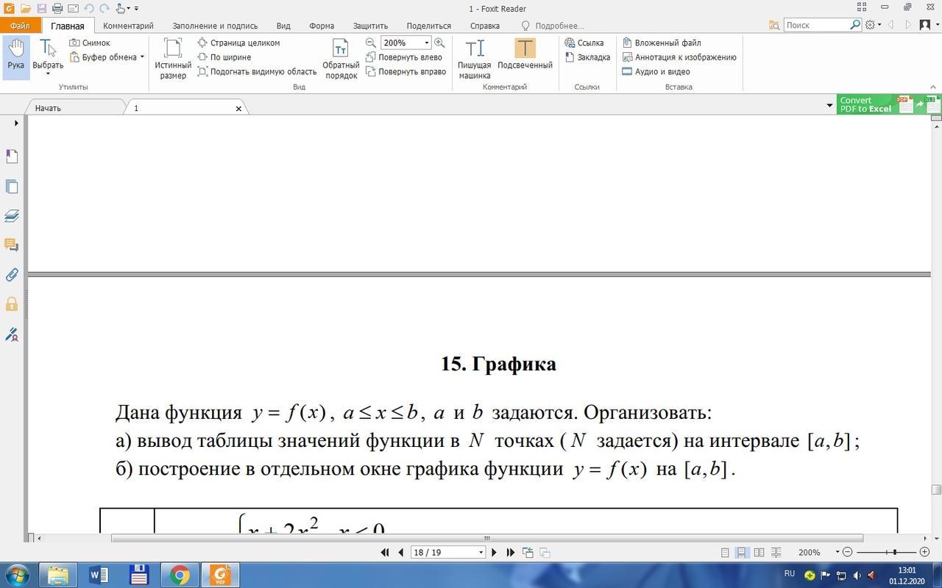Enable single page view mode
The width and height of the screenshot is (942, 588).
[725, 553]
